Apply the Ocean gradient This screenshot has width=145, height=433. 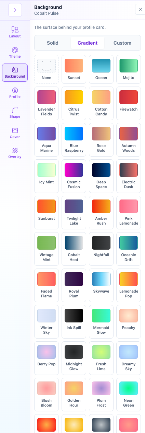click(x=101, y=69)
